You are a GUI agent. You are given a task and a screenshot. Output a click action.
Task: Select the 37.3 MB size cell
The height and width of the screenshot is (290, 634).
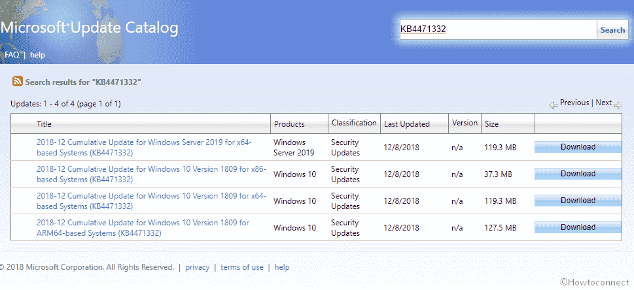[498, 174]
